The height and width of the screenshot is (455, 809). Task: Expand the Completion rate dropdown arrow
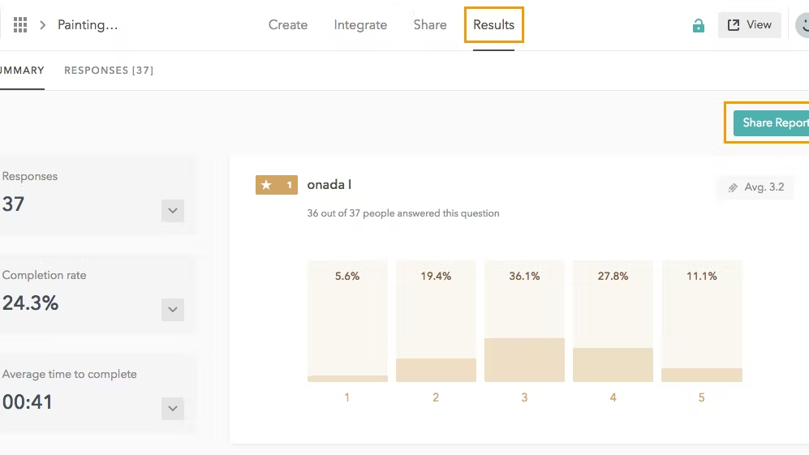tap(172, 310)
